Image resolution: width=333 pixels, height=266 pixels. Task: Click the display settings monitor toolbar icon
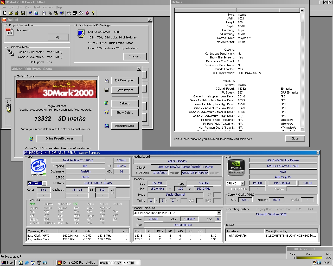click(x=62, y=13)
